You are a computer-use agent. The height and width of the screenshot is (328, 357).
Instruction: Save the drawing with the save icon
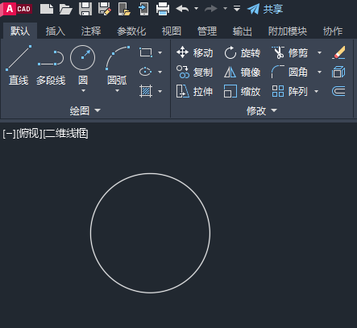click(85, 9)
